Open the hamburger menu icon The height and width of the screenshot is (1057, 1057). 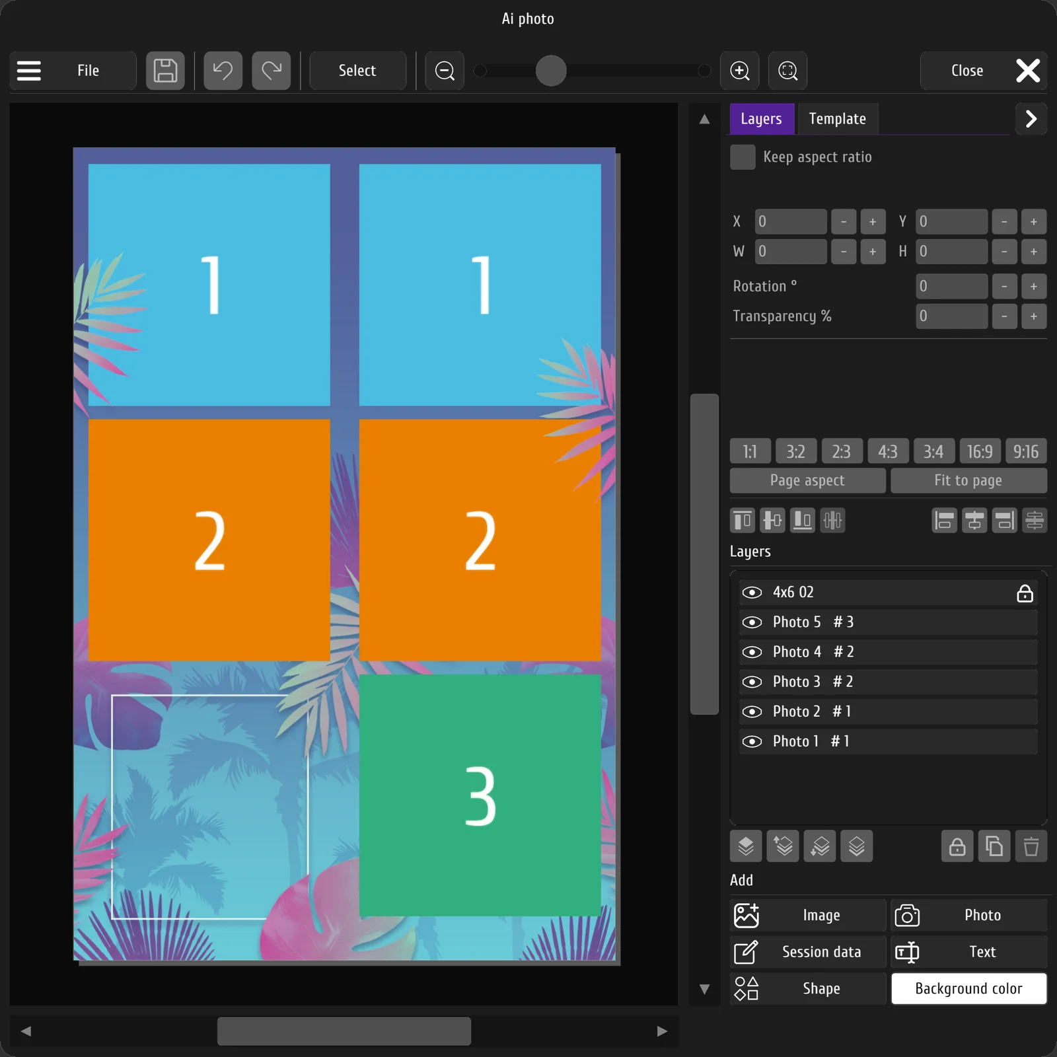[x=29, y=71]
